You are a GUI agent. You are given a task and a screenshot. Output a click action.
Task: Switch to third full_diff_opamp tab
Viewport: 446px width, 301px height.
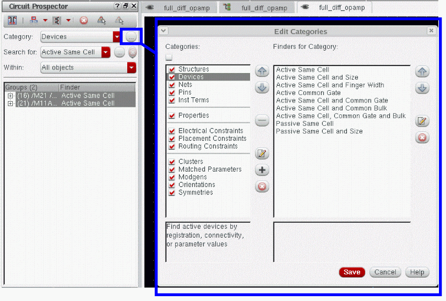334,7
